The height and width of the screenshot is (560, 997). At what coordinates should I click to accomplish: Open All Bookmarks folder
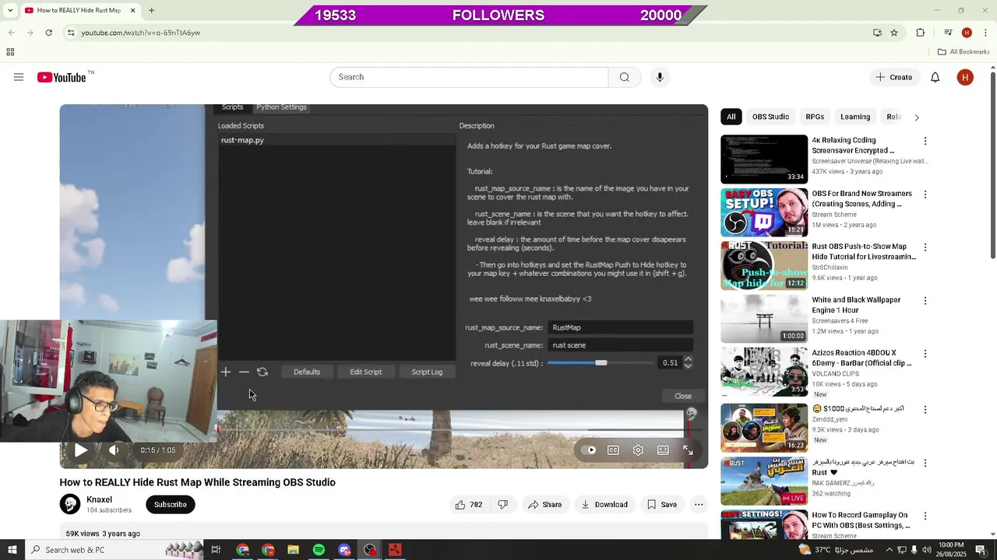[x=964, y=52]
